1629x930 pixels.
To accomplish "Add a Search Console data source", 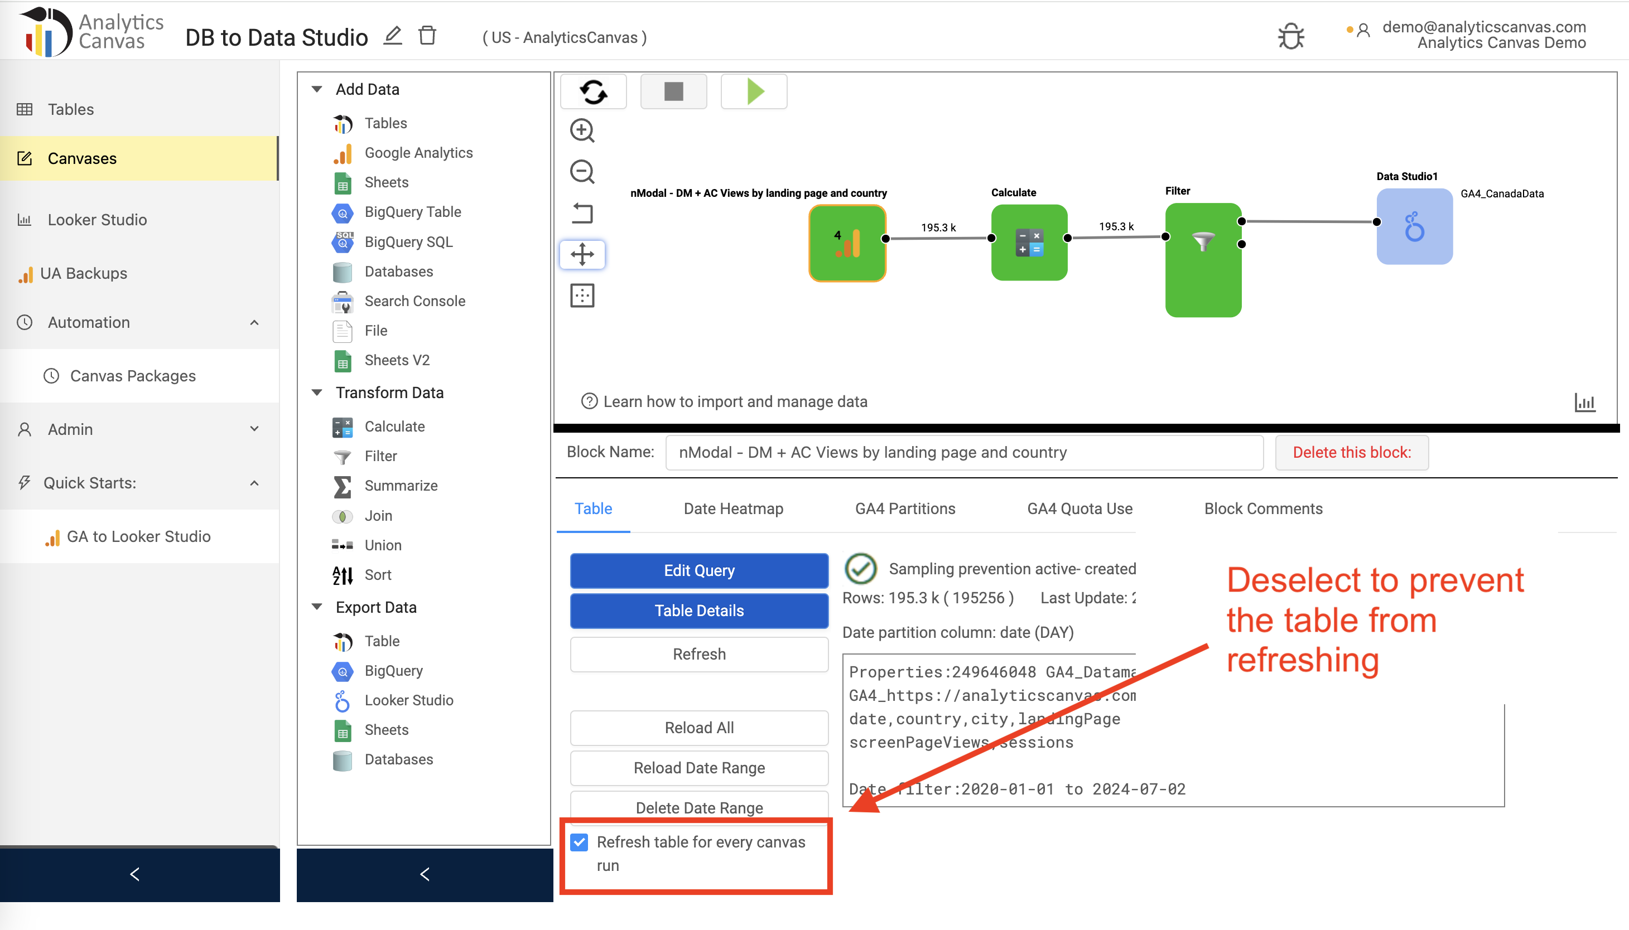I will coord(414,301).
